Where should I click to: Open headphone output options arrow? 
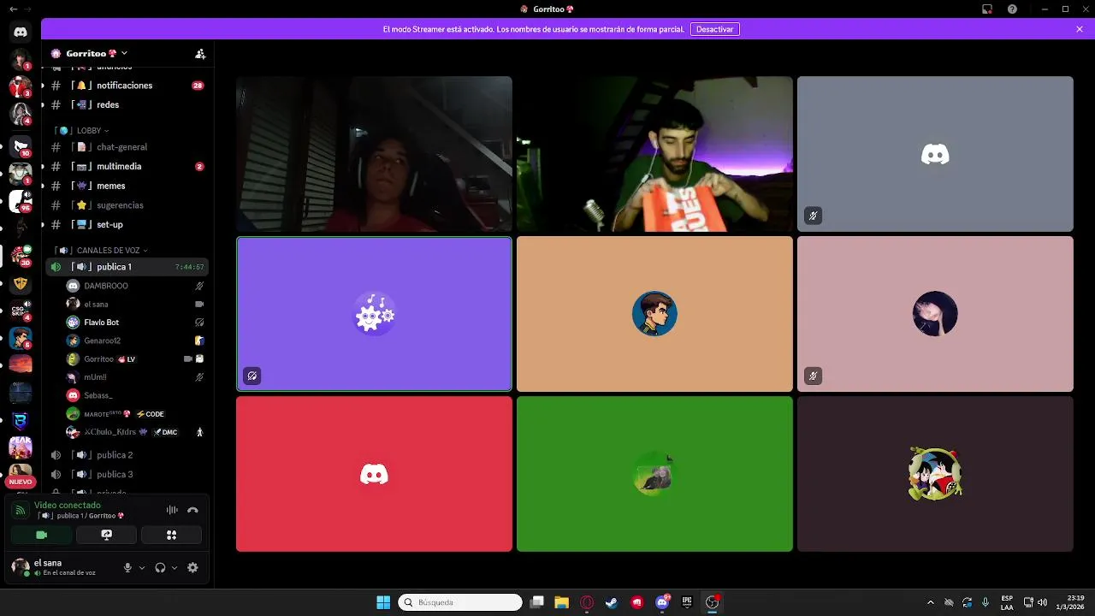click(175, 567)
